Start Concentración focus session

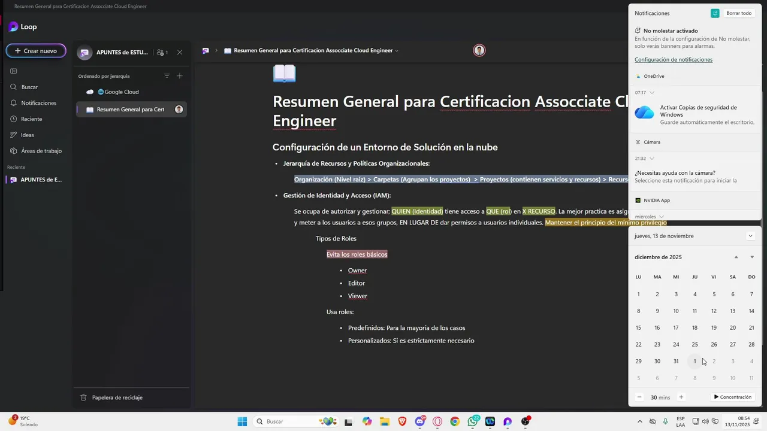[x=732, y=397]
